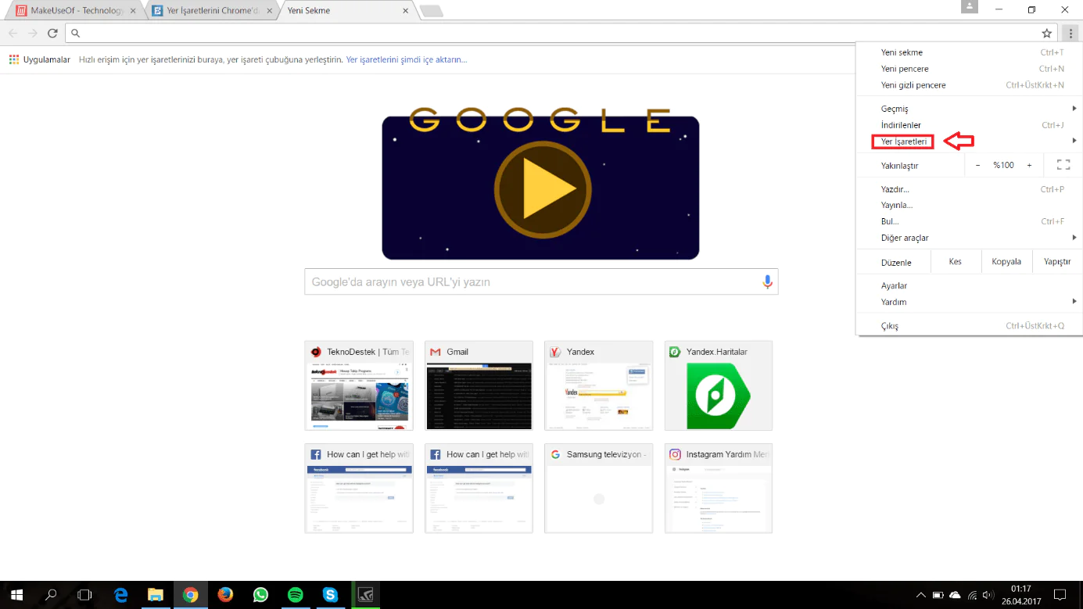Open File Explorer from the taskbar
The image size is (1083, 609).
click(156, 595)
